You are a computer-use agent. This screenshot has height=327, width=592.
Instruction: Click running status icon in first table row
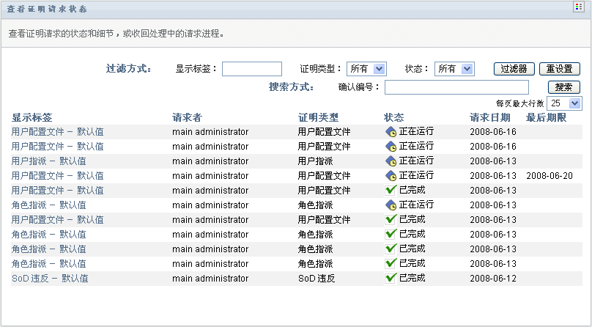point(391,132)
